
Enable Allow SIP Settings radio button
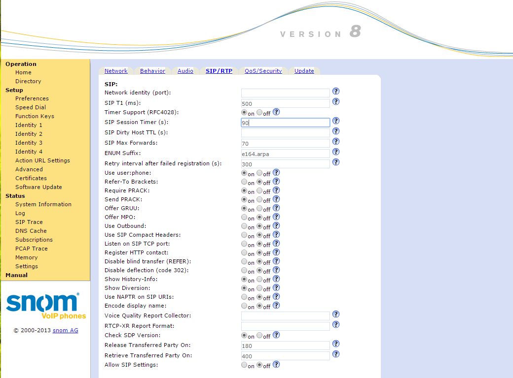click(x=244, y=365)
